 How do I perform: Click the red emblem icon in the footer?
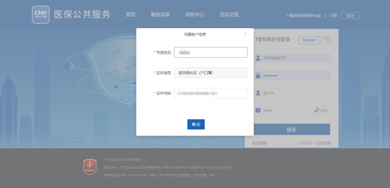90,167
